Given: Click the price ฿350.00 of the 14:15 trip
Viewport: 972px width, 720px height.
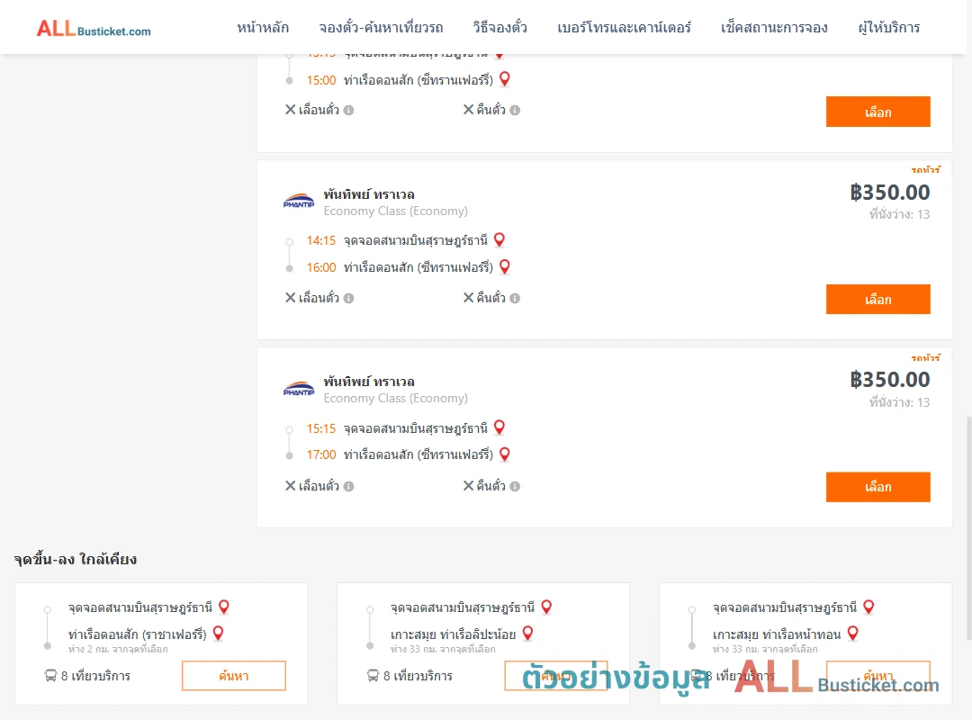Looking at the screenshot, I should coord(889,193).
